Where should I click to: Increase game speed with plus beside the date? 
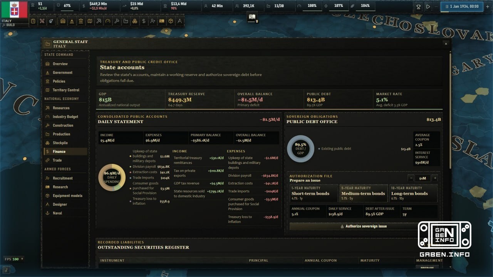(x=487, y=7)
